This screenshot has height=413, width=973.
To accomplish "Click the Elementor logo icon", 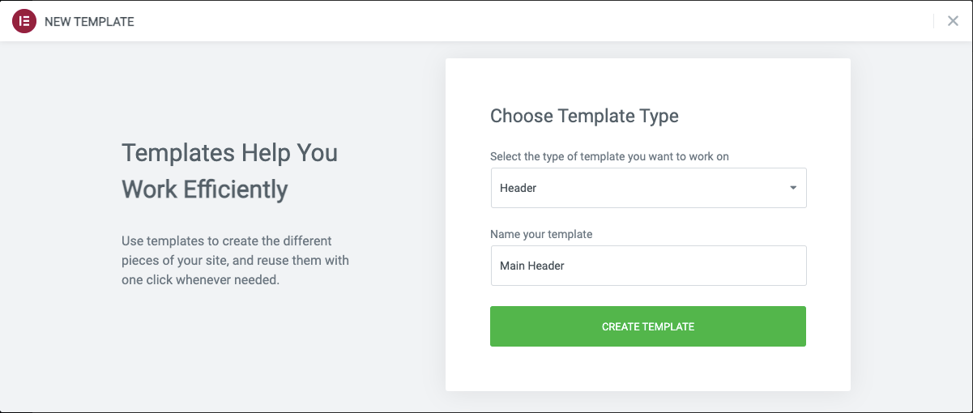I will click(24, 22).
